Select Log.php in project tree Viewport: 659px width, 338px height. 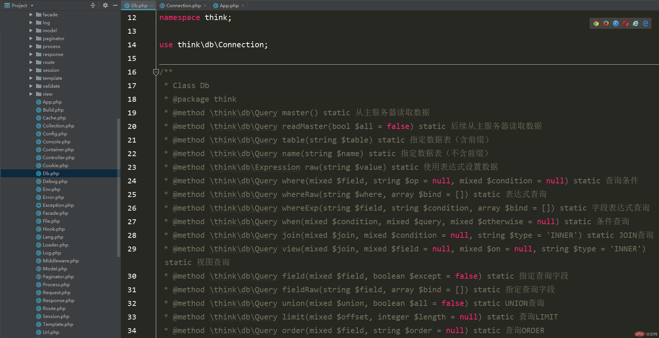coord(49,253)
